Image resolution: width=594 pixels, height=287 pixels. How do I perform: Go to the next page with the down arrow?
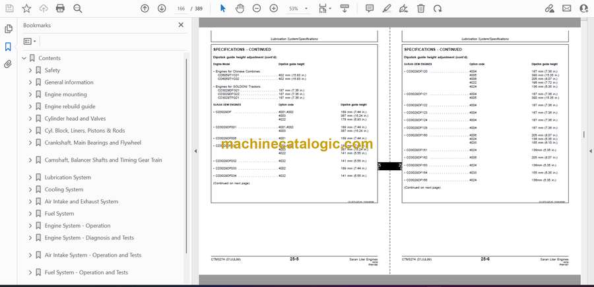coord(162,9)
